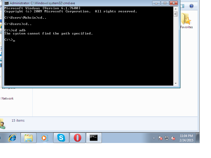Launch Windows Media Player from taskbar
Viewport: 211px width, 158px height.
pyautogui.click(x=45, y=138)
